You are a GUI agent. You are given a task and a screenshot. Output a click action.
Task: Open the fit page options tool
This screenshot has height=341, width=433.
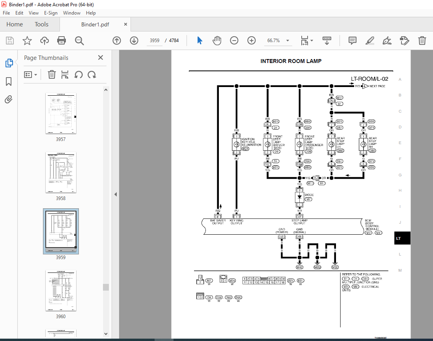pyautogui.click(x=304, y=41)
